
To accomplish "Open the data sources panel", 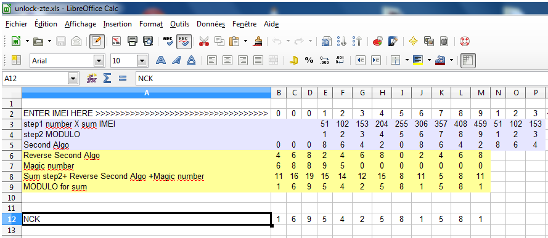I will click(444, 42).
